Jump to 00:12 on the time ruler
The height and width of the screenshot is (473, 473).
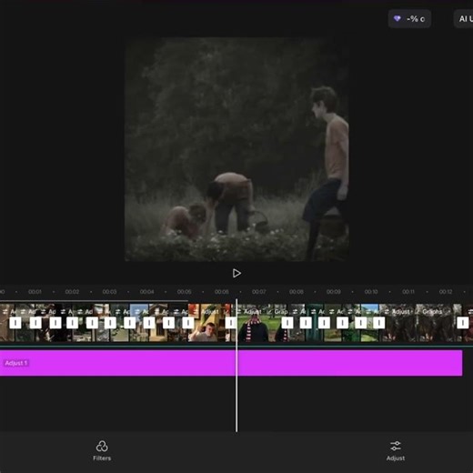[446, 292]
